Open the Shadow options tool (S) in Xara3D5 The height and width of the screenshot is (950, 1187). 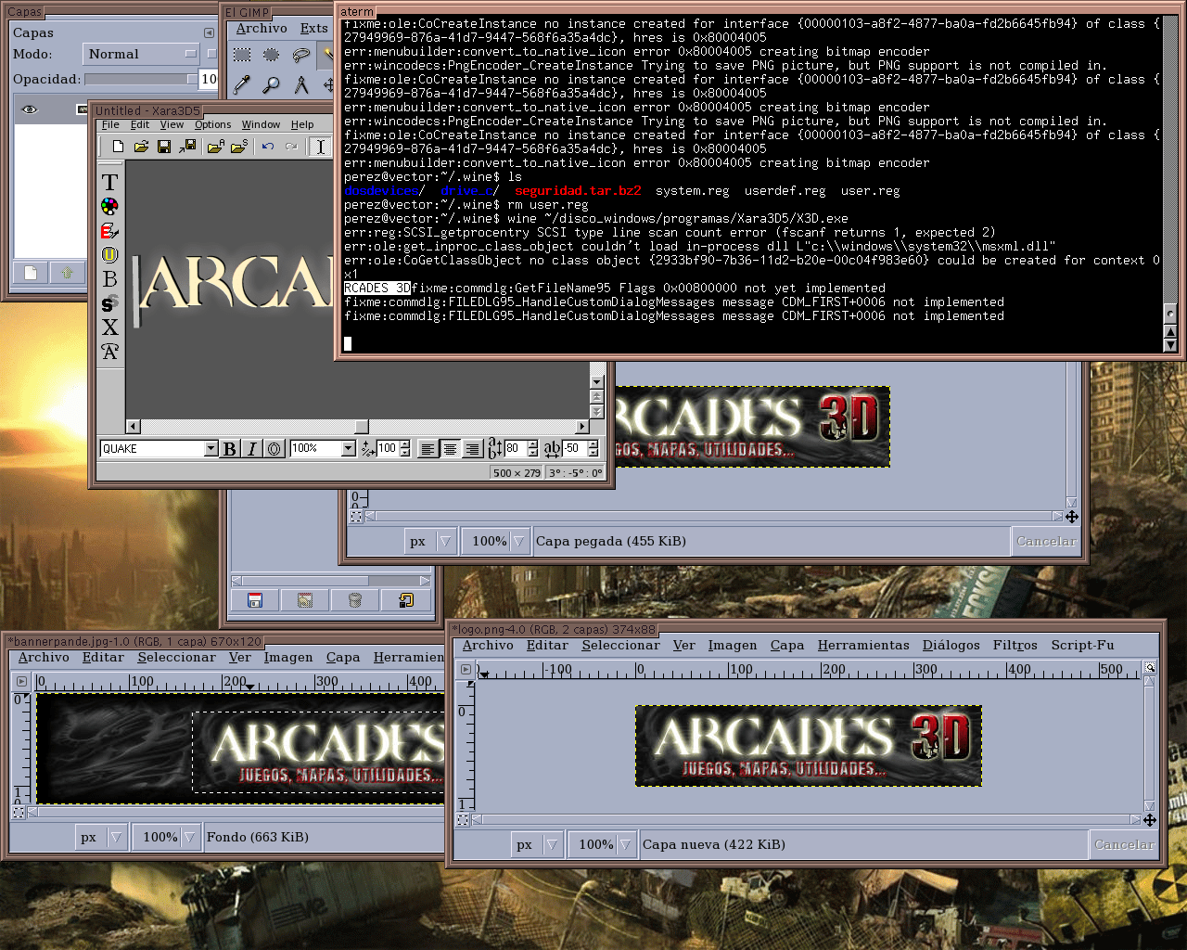(x=110, y=302)
